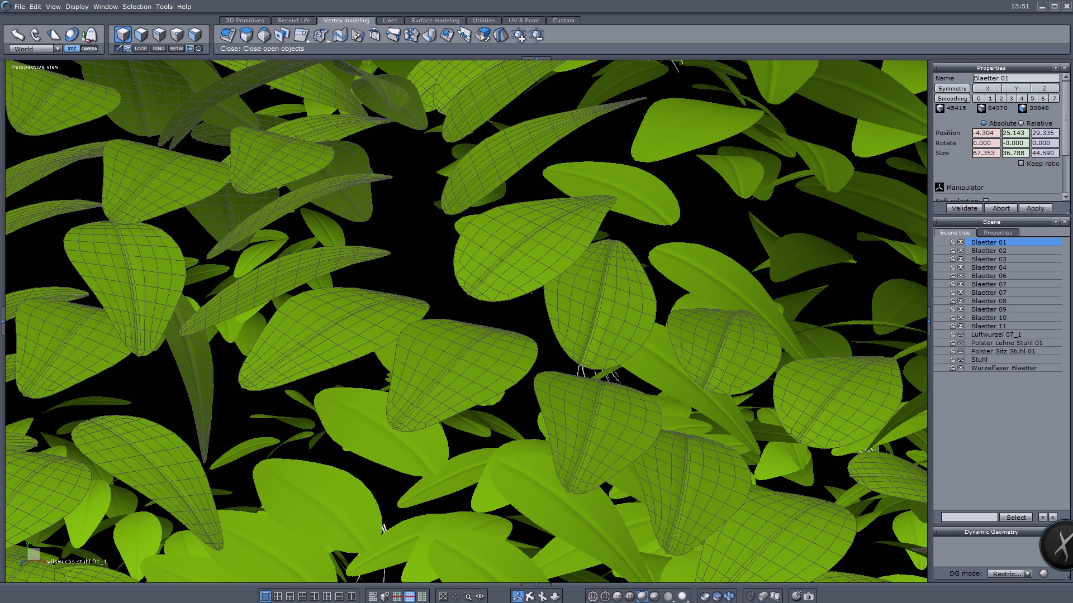Click the Position X value field
The width and height of the screenshot is (1073, 603).
[x=985, y=133]
